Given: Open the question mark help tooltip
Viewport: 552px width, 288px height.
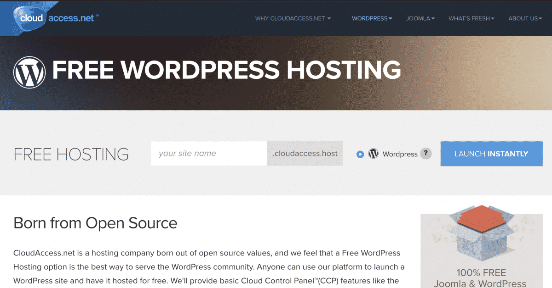Looking at the screenshot, I should pyautogui.click(x=426, y=154).
